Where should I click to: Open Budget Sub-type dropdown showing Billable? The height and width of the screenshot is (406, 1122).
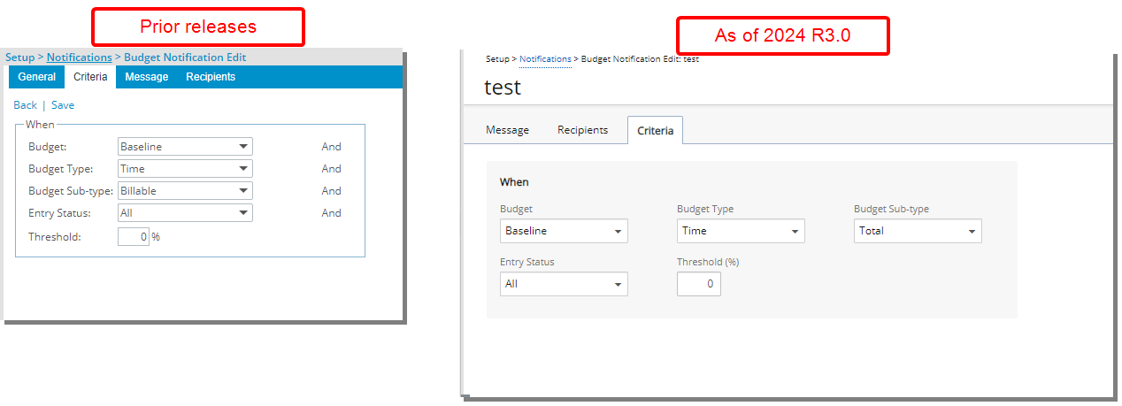pos(185,191)
